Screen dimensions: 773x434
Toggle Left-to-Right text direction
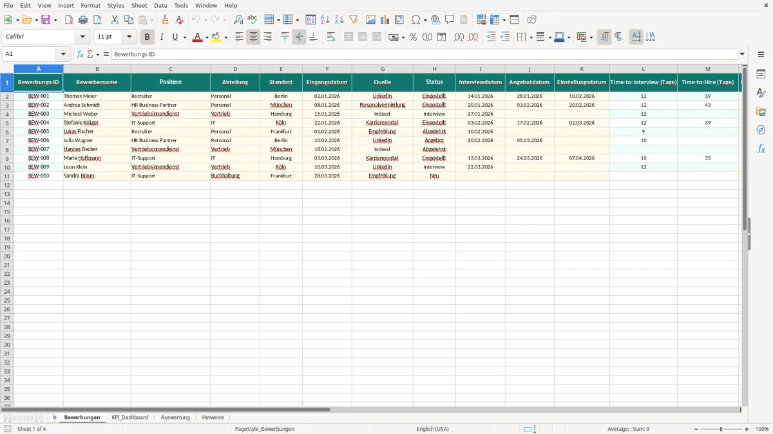tap(604, 37)
